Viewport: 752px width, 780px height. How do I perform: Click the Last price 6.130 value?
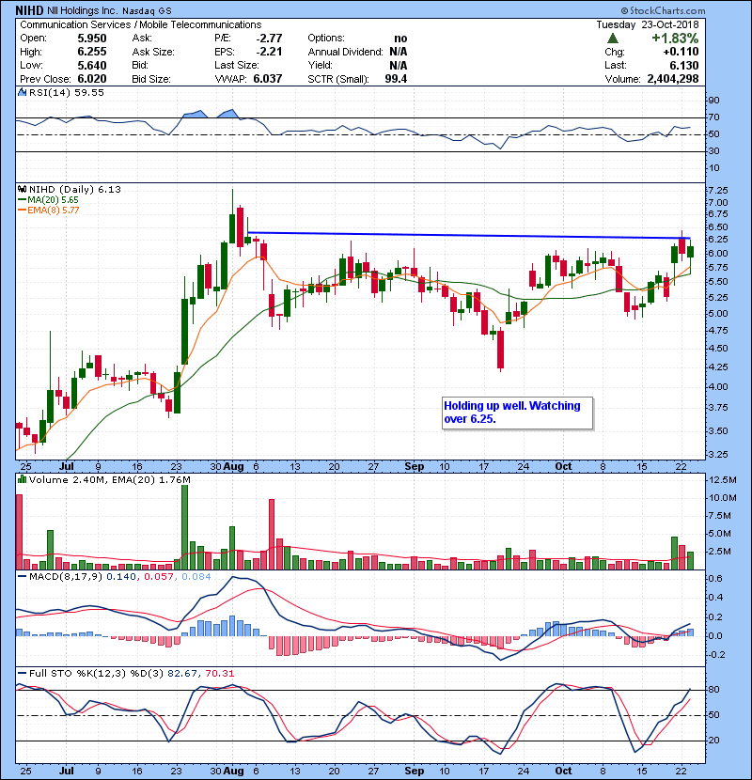pyautogui.click(x=683, y=65)
